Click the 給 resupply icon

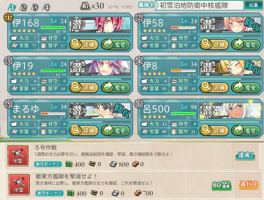(85, 6)
